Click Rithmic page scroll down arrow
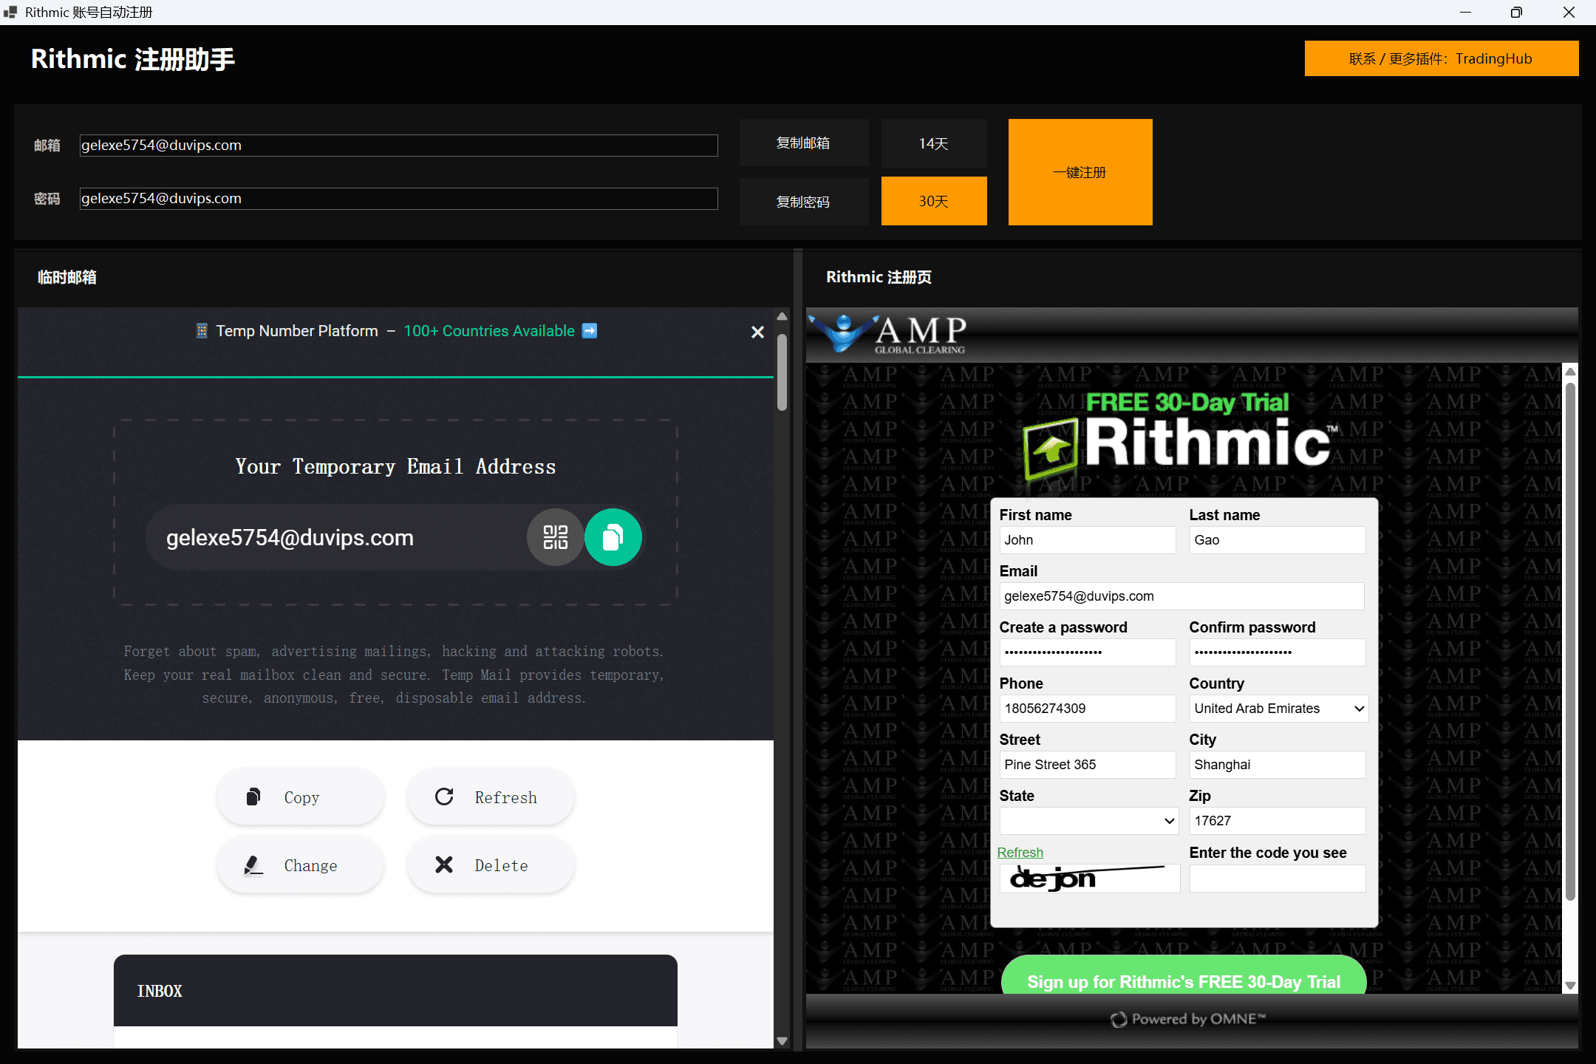Viewport: 1596px width, 1064px height. point(1571,986)
